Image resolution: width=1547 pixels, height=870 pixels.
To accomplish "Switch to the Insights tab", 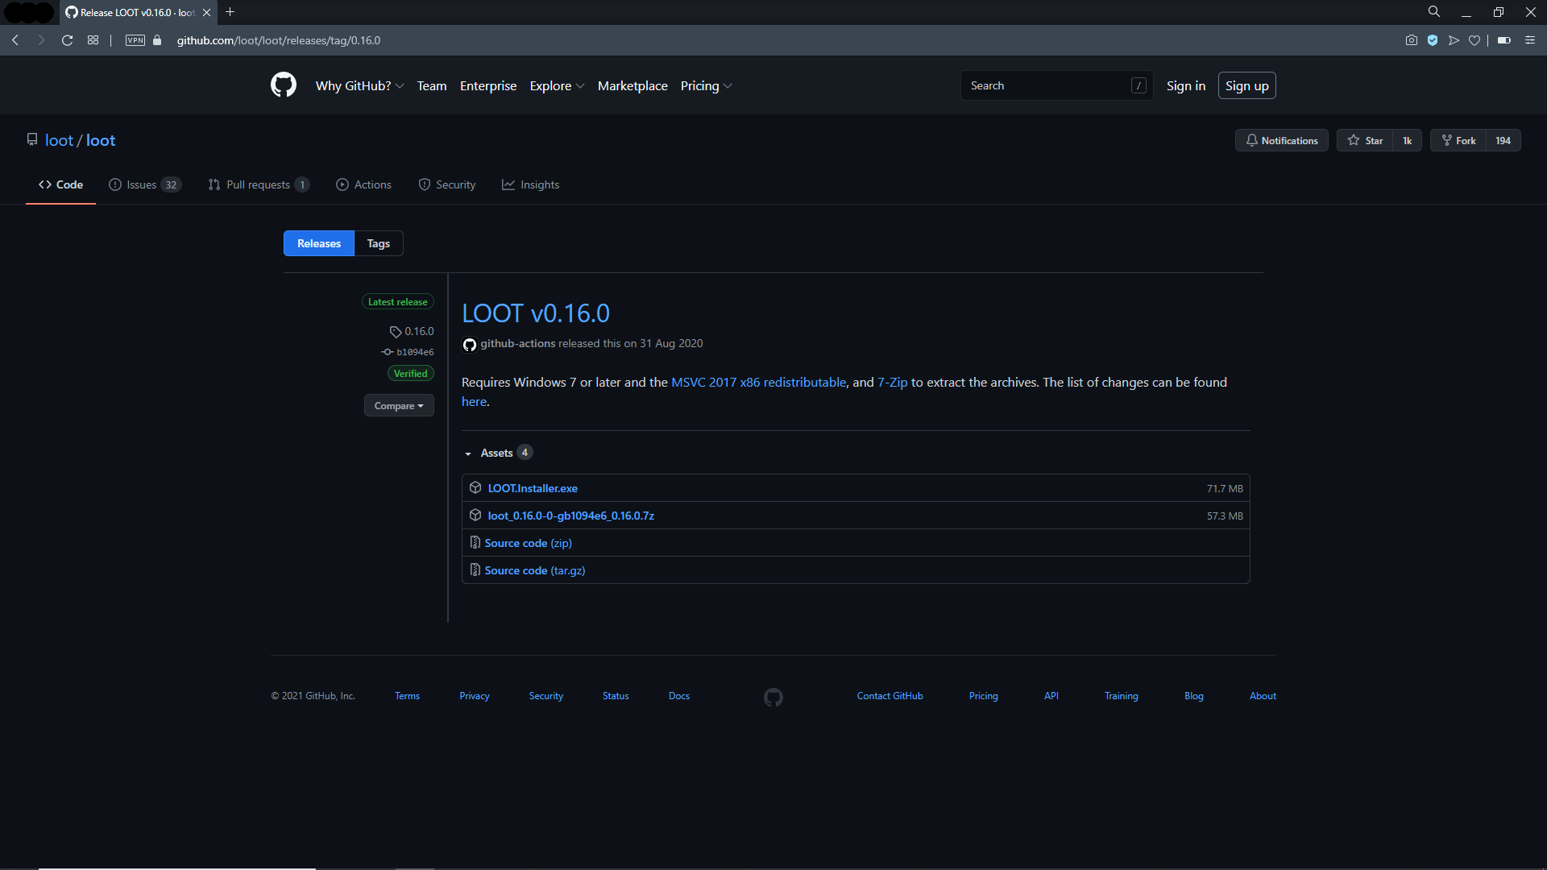I will 530,184.
